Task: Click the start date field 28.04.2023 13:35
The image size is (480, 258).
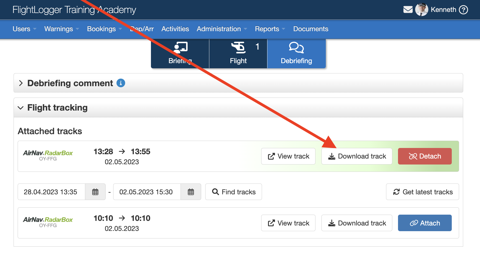Action: coord(51,192)
